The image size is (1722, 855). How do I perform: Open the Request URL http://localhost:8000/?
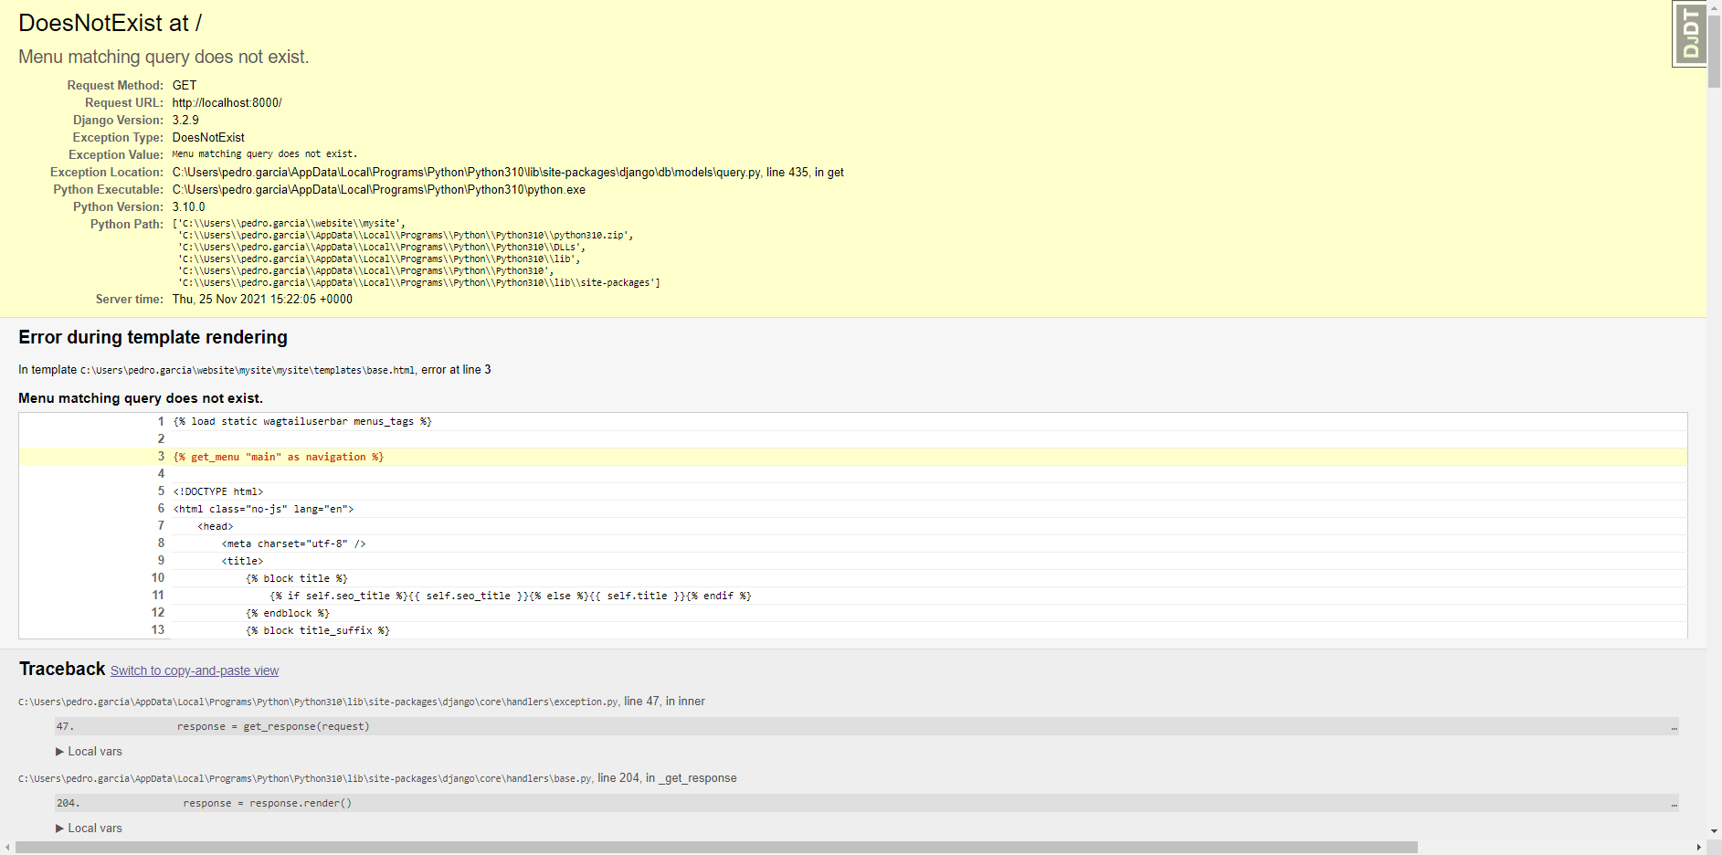[226, 102]
